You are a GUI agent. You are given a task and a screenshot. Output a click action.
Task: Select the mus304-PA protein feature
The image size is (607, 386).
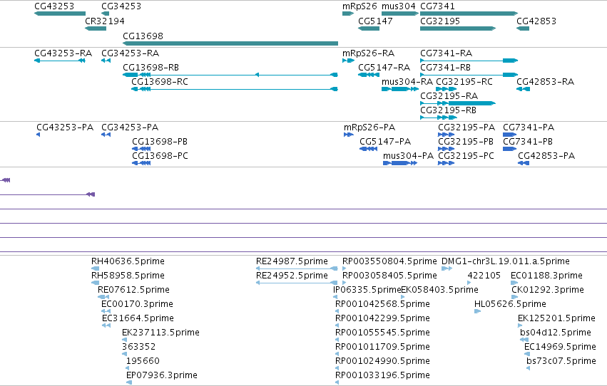click(400, 163)
